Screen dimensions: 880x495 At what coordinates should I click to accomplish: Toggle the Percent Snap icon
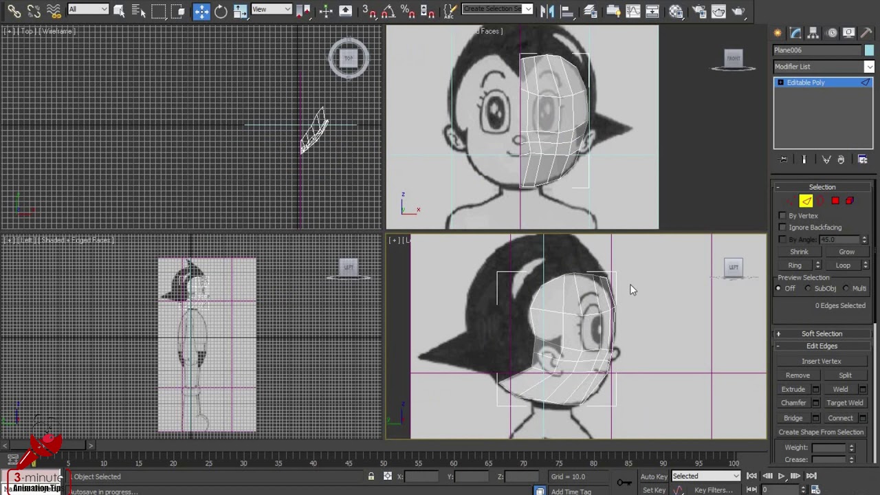click(x=408, y=11)
